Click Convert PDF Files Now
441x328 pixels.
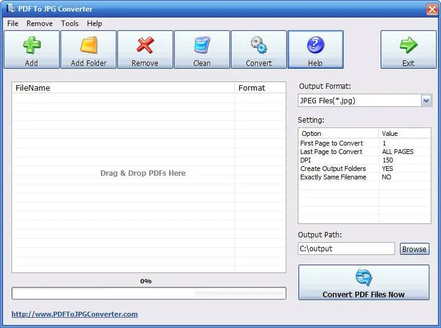pyautogui.click(x=364, y=283)
